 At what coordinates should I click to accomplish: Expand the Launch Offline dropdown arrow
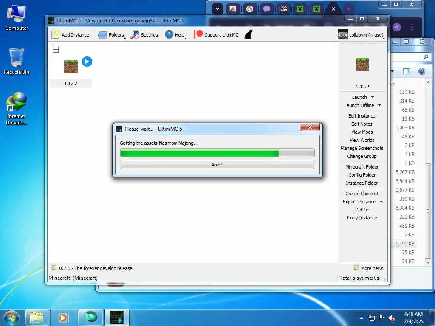(x=379, y=105)
